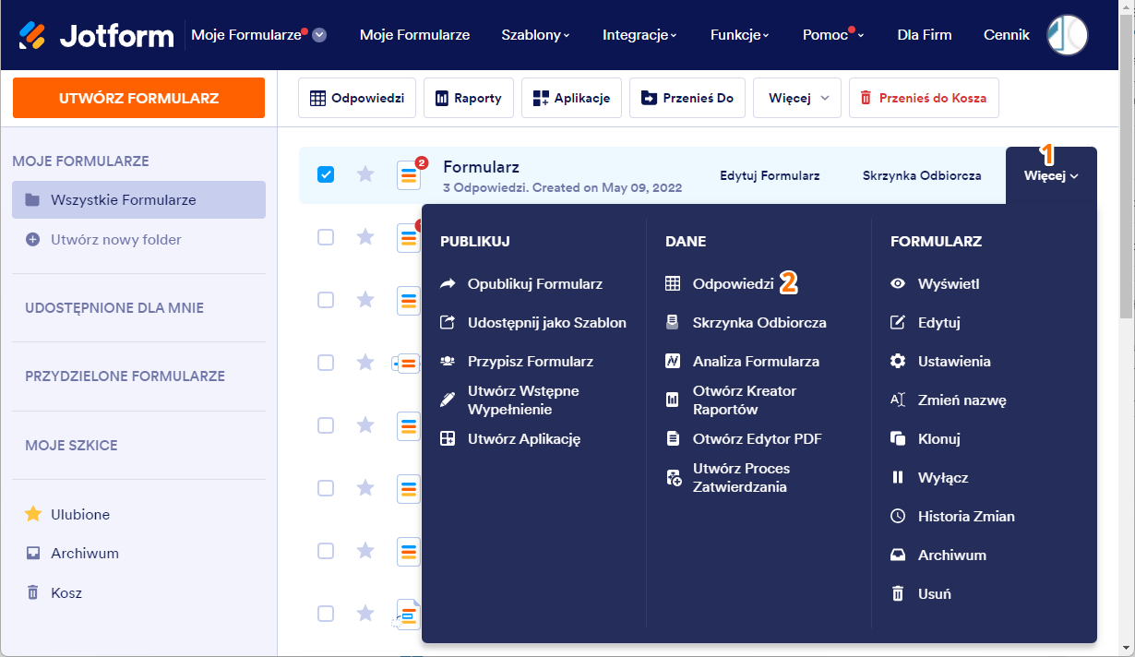
Task: Click the Archiwum tray icon in the FORMULARZ column
Action: 898,555
